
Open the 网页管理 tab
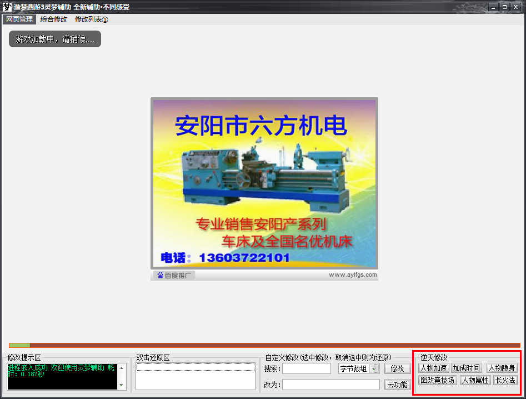click(x=19, y=19)
